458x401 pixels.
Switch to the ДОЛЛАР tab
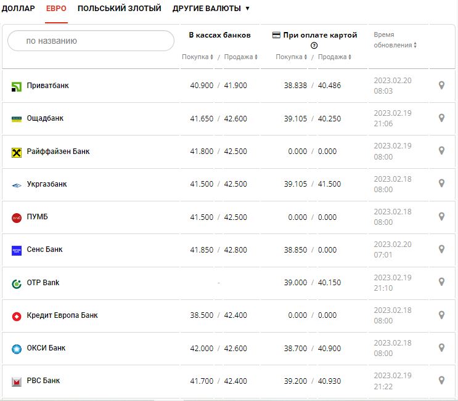tap(18, 9)
